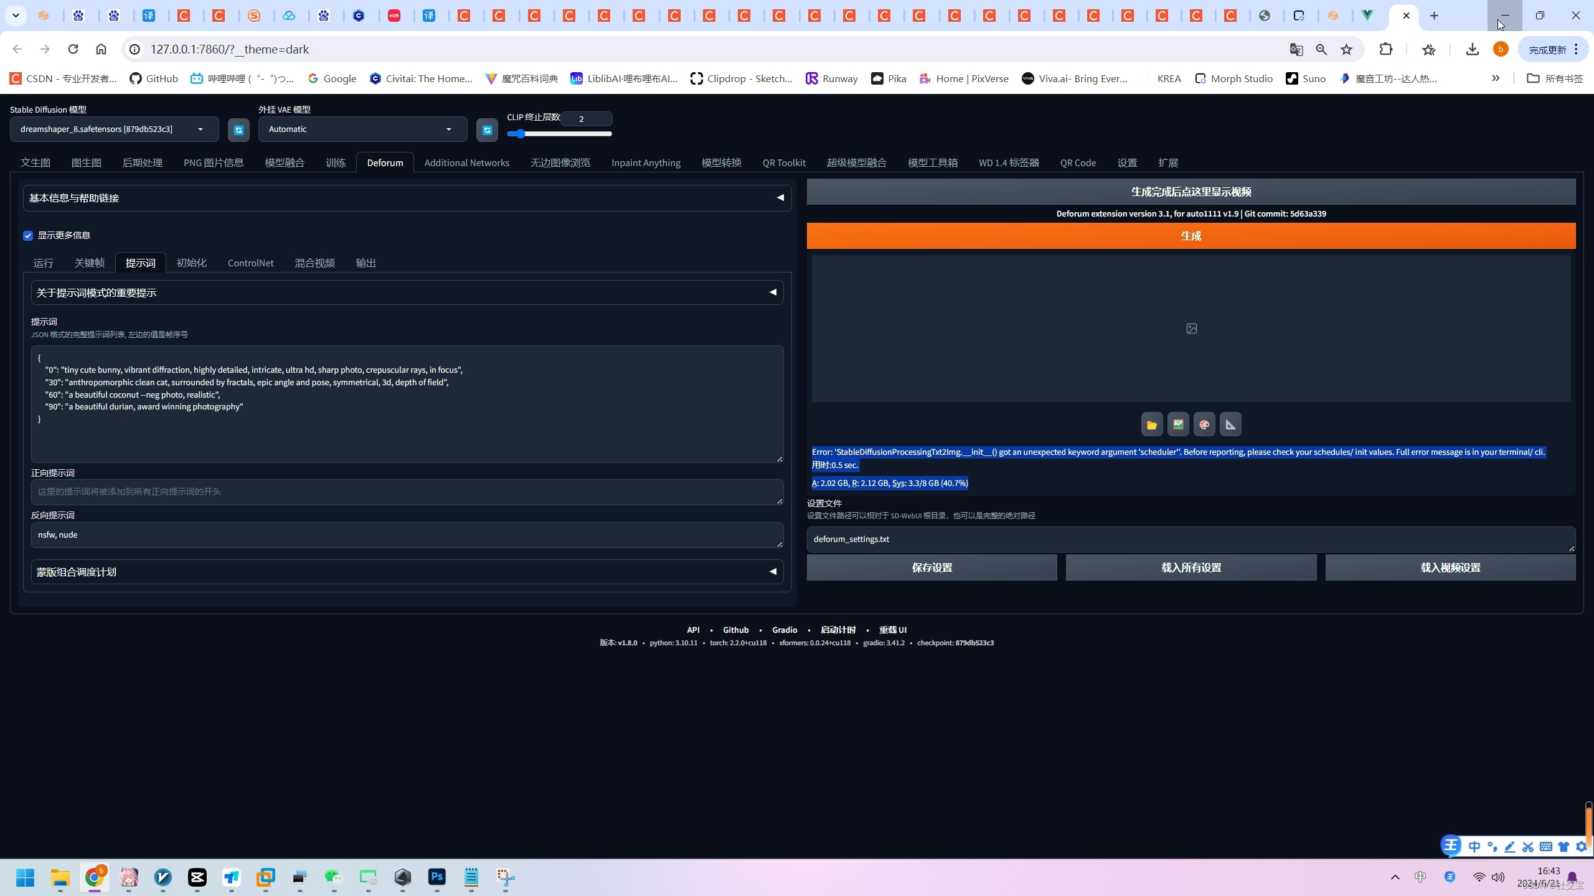The height and width of the screenshot is (896, 1594).
Task: Click the 保存设置 button
Action: 931,567
